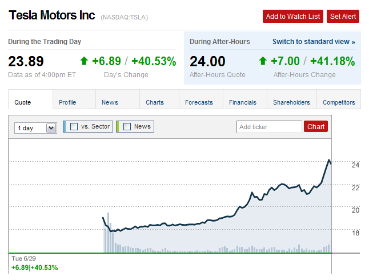Switch to the Profile tab
This screenshot has width=369, height=280.
[67, 102]
